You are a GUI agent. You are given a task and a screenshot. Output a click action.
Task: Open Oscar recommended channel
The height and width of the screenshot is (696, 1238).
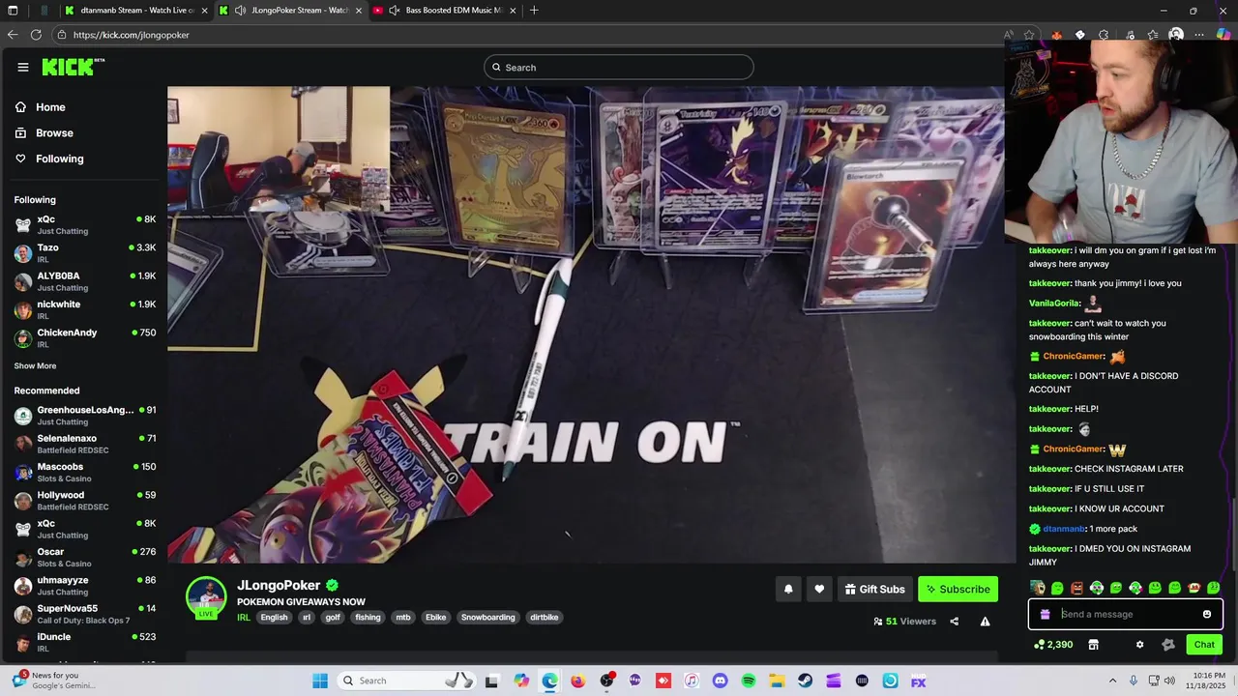point(85,557)
